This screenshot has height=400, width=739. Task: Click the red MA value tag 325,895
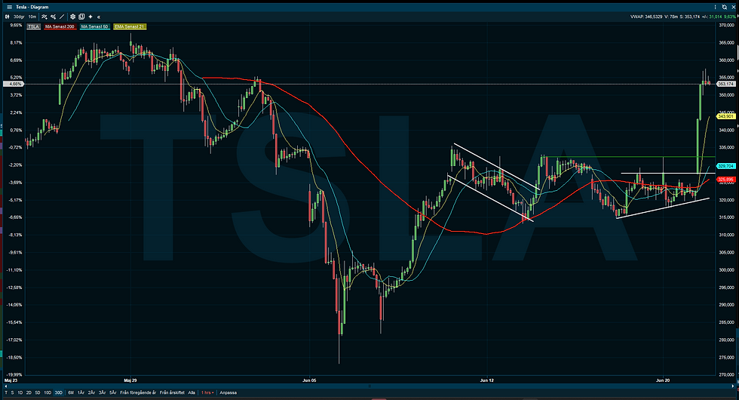coord(725,180)
